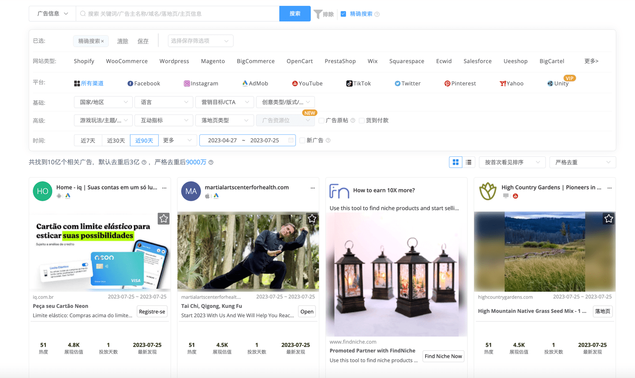Expand the 语言 dropdown
The width and height of the screenshot is (635, 378).
tap(164, 102)
